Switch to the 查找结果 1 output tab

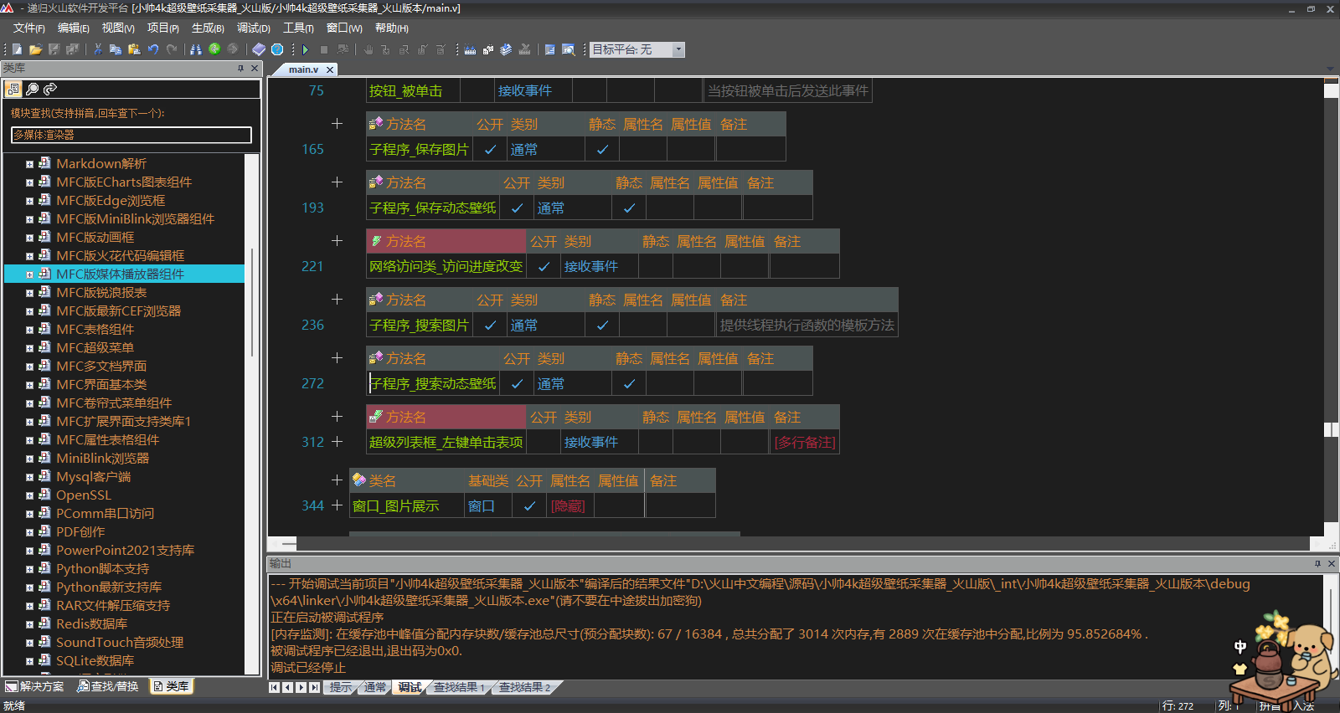click(x=459, y=687)
